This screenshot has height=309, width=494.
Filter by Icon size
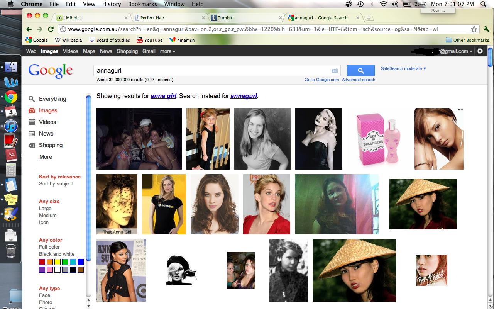[x=44, y=222]
